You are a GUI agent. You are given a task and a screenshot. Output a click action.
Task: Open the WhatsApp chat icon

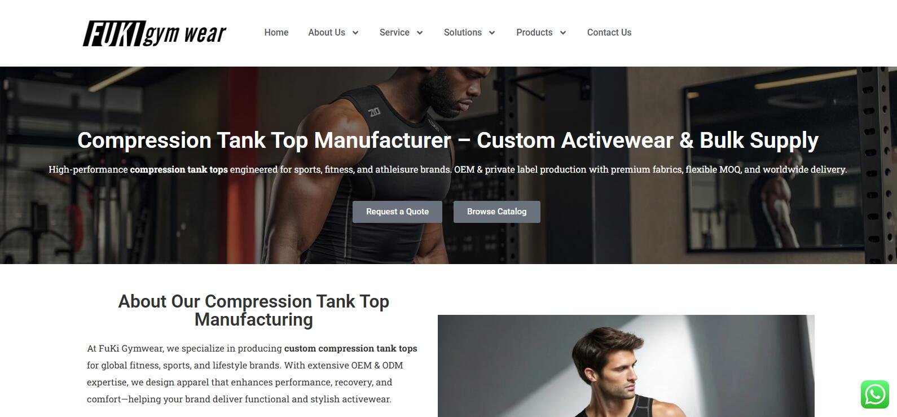coord(875,394)
